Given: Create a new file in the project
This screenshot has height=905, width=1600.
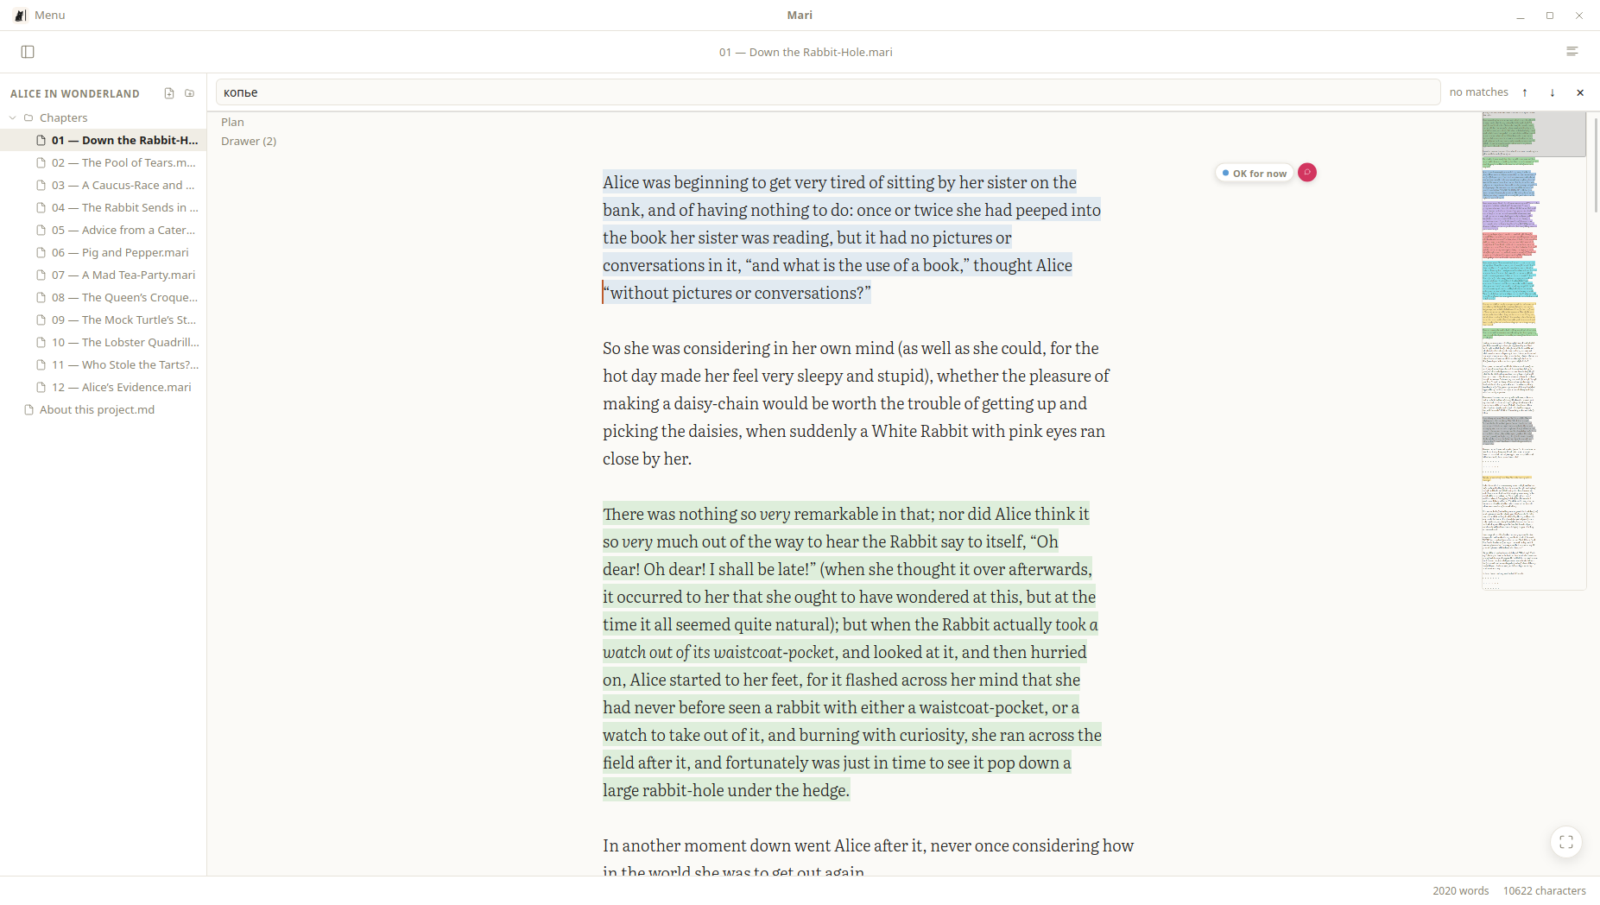Looking at the screenshot, I should tap(169, 93).
